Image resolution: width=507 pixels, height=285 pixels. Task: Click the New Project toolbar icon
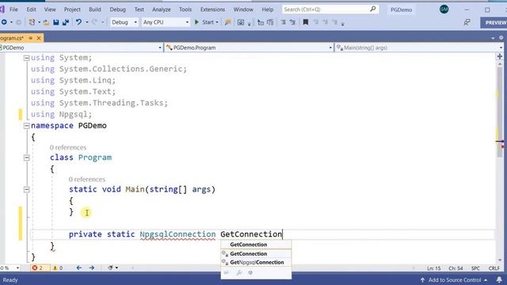32,22
